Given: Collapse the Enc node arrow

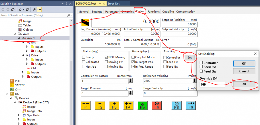Looking at the screenshot, I should click(23, 42).
